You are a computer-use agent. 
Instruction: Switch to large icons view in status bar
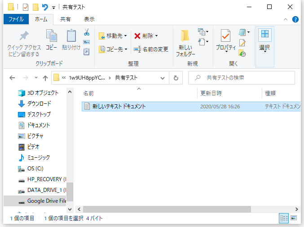[x=294, y=218]
